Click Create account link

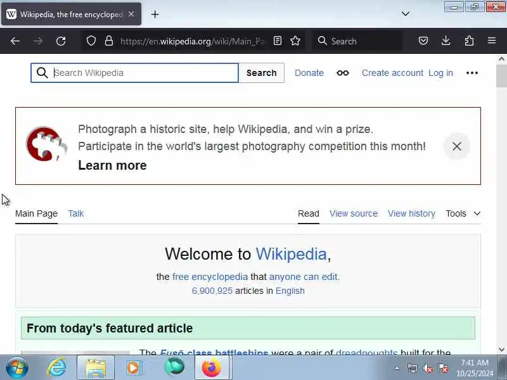[392, 73]
